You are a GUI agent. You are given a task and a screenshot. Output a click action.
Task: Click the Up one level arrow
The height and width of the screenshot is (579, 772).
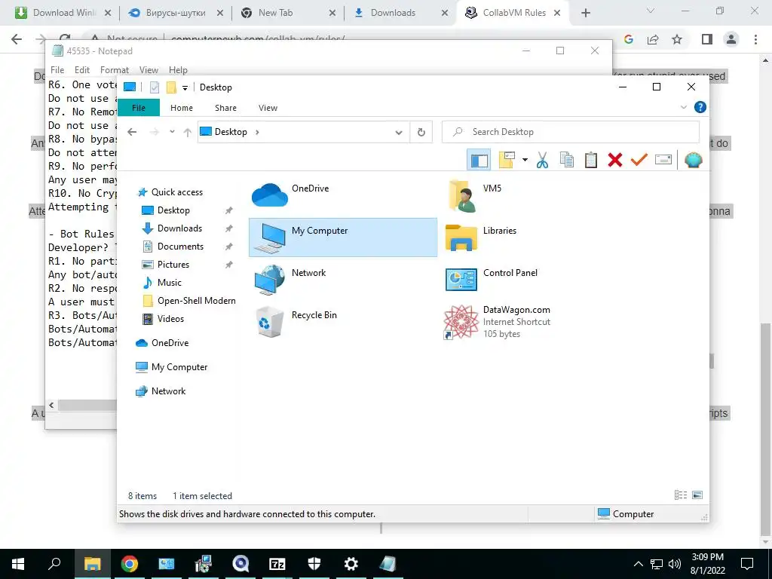click(x=187, y=132)
